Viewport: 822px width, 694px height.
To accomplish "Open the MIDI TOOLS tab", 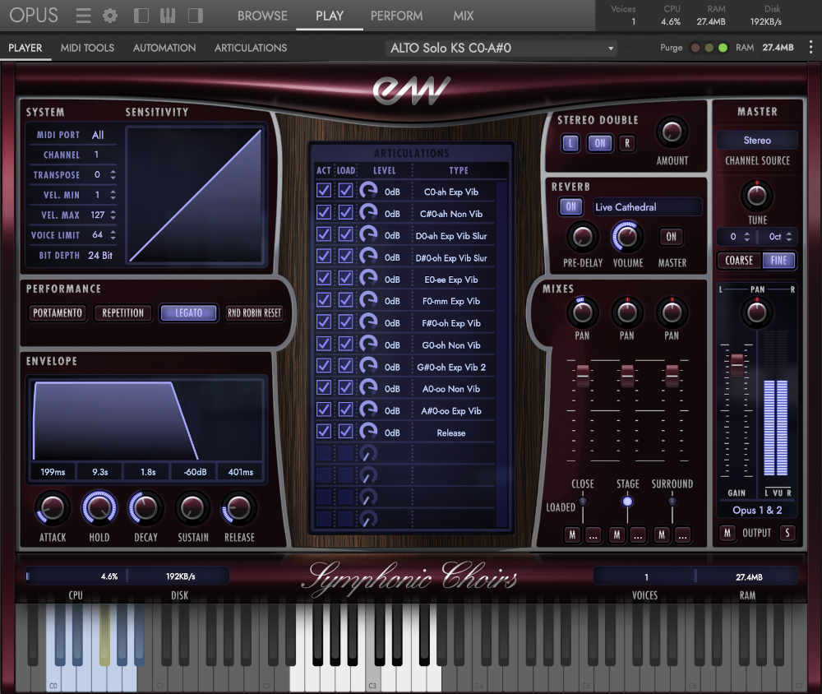I will click(x=87, y=48).
